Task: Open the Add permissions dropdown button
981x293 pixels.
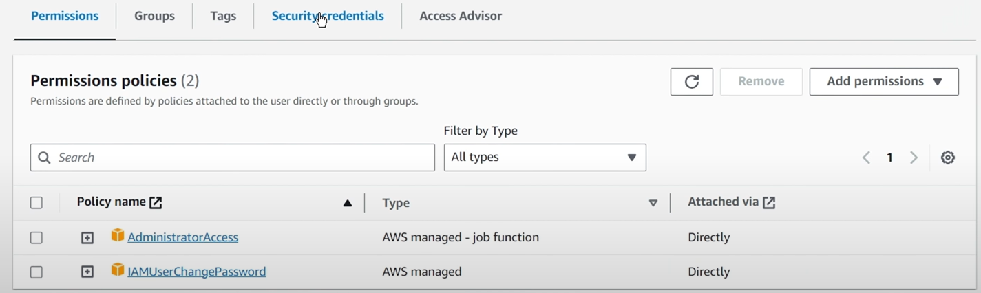Action: [884, 82]
